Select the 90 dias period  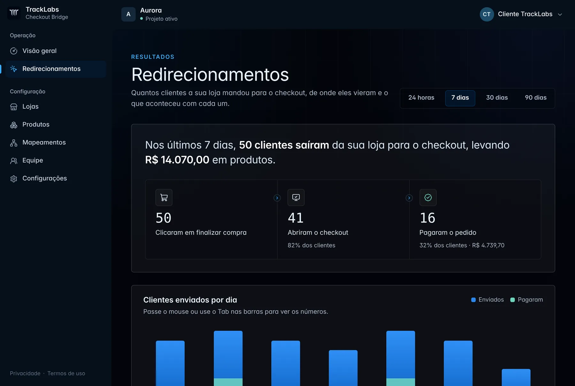tap(536, 98)
